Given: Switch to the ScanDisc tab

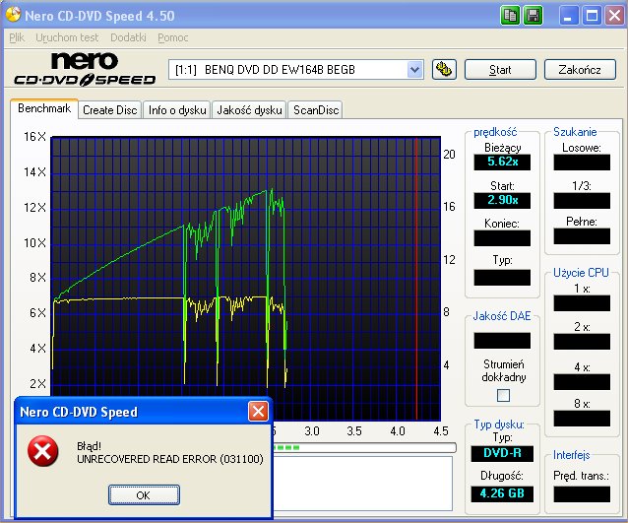Looking at the screenshot, I should [316, 110].
